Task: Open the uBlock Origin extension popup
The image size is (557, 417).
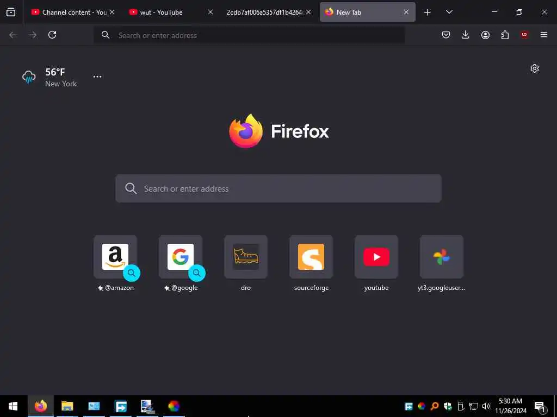Action: click(x=524, y=35)
